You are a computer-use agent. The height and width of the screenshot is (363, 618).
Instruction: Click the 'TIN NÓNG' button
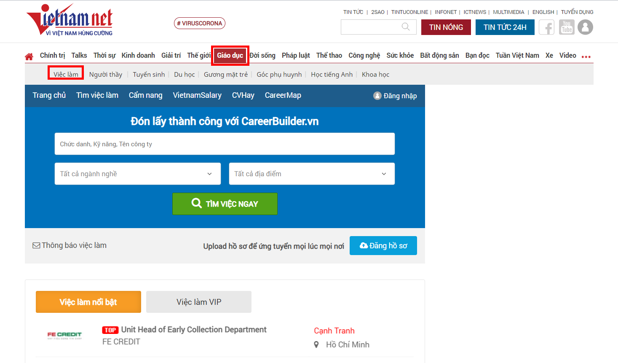click(446, 27)
